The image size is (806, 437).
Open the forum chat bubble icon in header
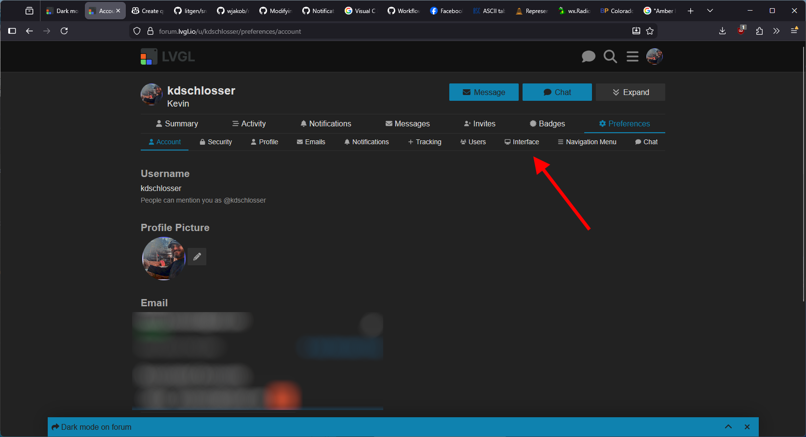[x=588, y=57]
